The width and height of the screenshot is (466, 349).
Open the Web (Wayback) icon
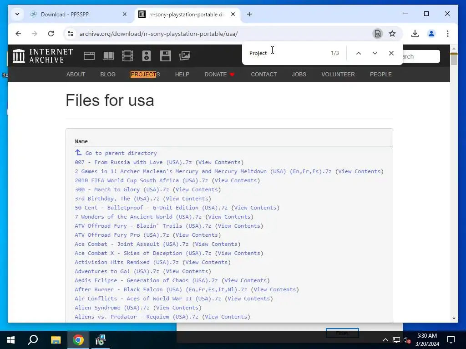(89, 56)
